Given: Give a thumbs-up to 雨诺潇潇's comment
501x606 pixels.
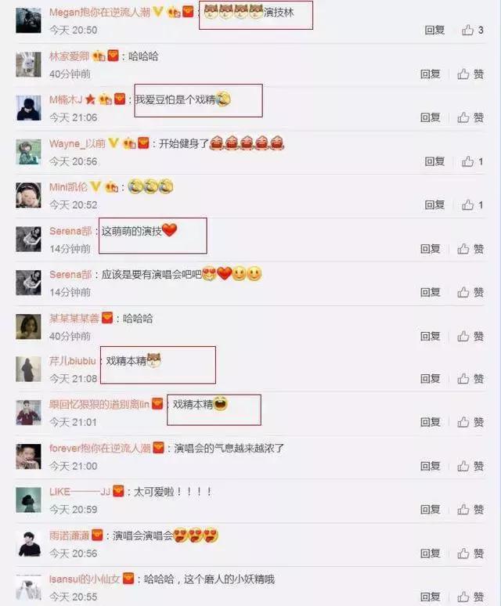Looking at the screenshot, I should pos(463,554).
